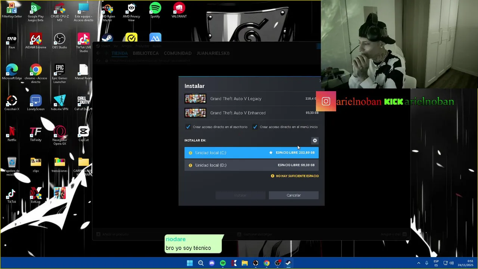
Task: Open Google Play Juegos Beta desktop icon
Action: [35, 12]
